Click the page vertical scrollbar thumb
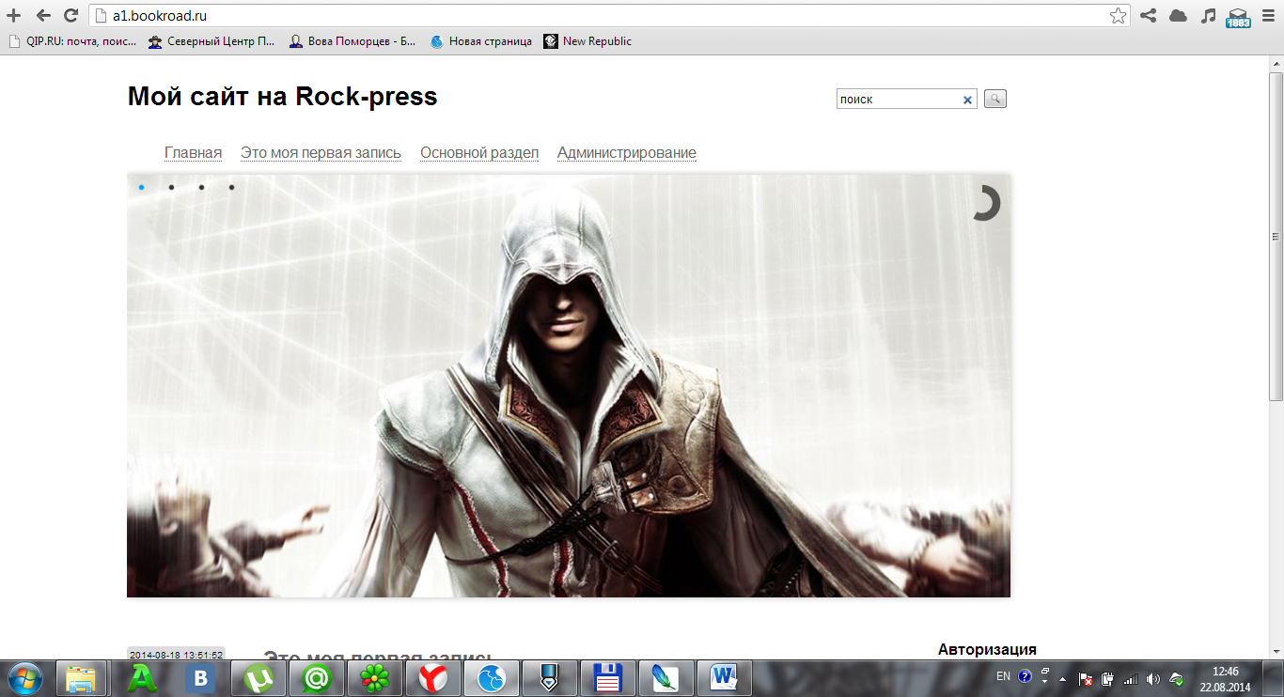 [x=1276, y=237]
